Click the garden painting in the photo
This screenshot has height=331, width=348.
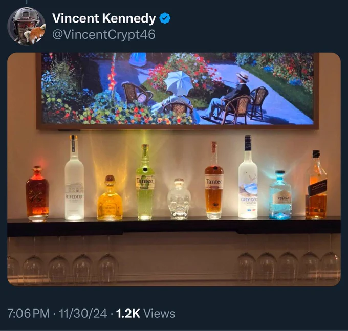pyautogui.click(x=178, y=91)
